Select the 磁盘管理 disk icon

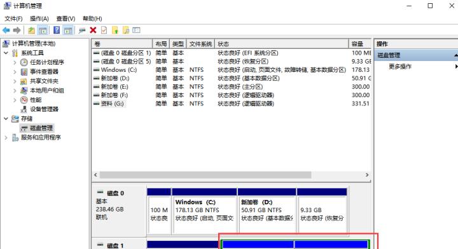pos(24,128)
